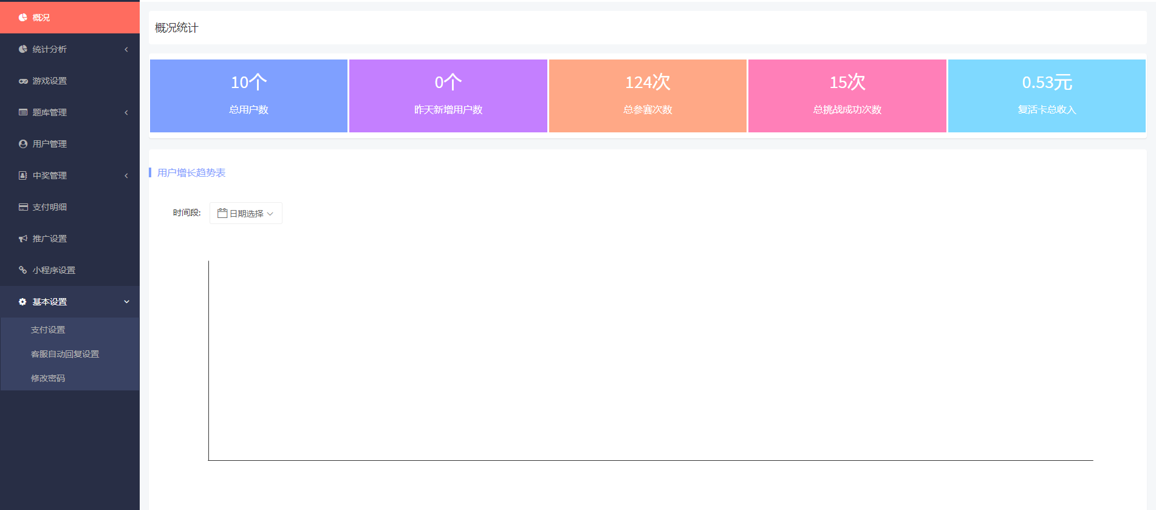
Task: Collapse the 基本设置 submenu chevron
Action: (126, 302)
